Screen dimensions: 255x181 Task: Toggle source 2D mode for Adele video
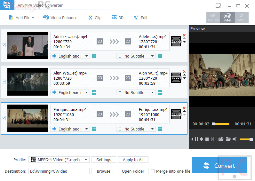pos(100,42)
